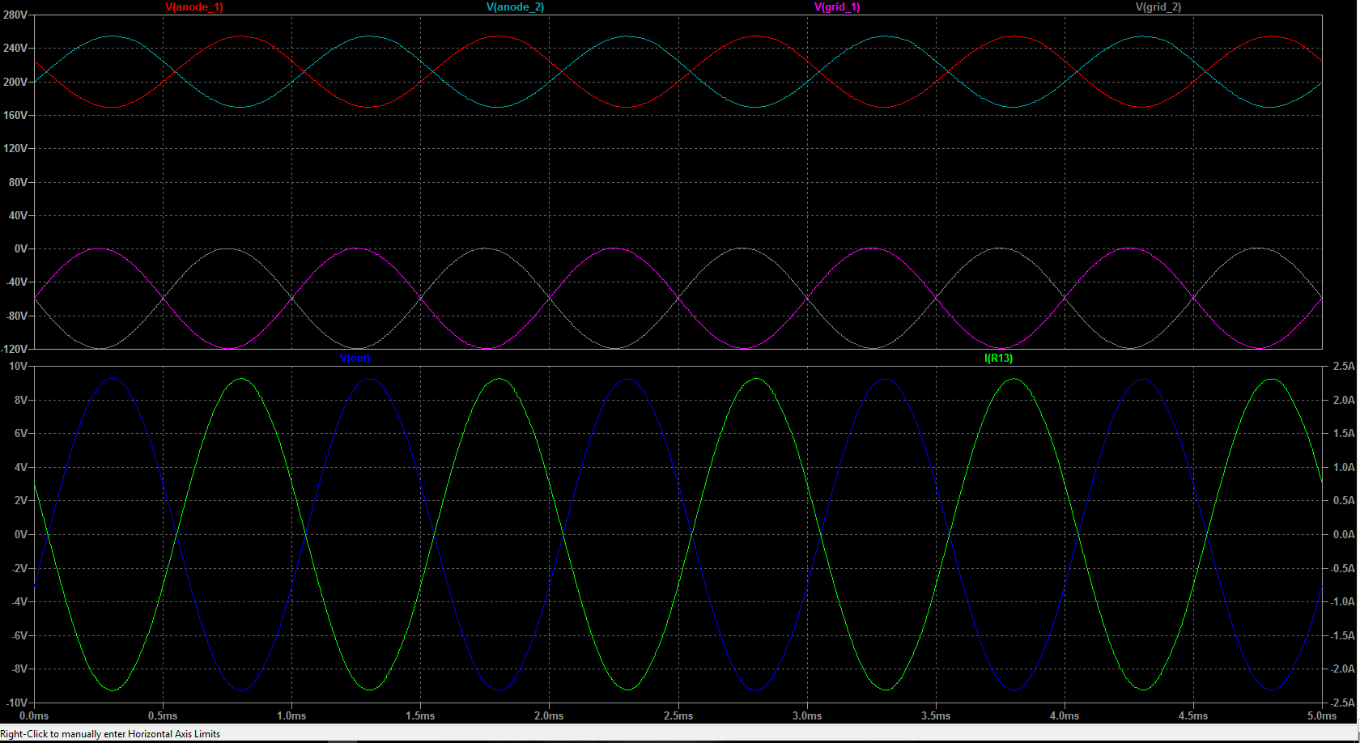Click the V(out) trace label
Screen dimensions: 1360x743
point(355,358)
